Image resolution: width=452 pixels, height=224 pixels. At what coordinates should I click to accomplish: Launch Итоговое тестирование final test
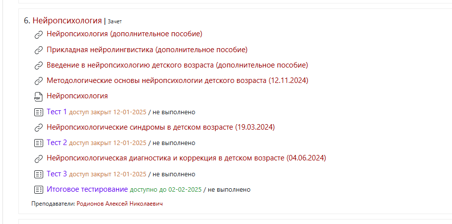click(x=87, y=189)
